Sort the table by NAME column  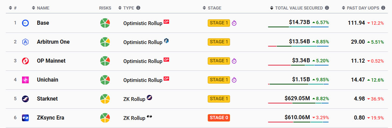[x=41, y=8]
